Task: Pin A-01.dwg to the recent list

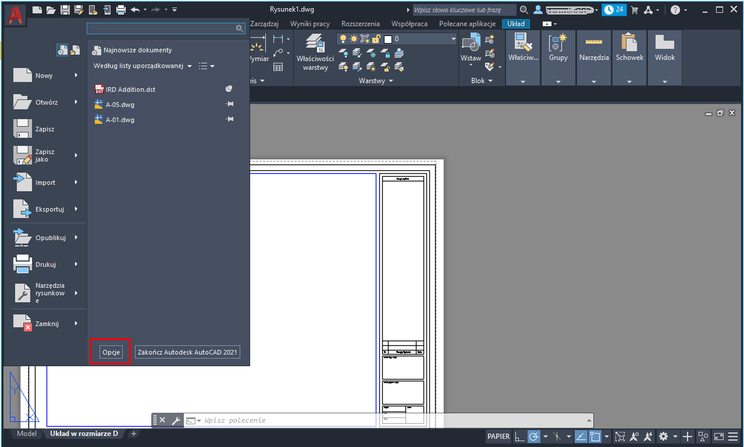Action: coord(229,119)
